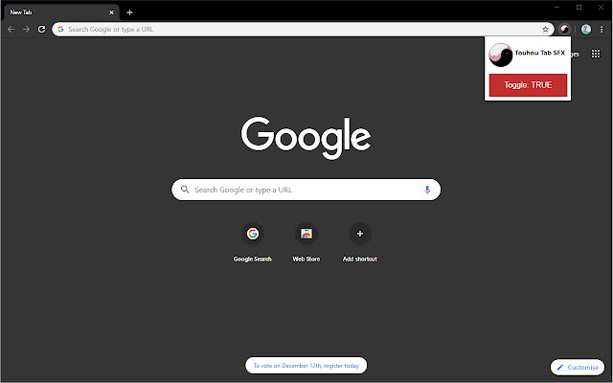Maximize the Chrome window
Screen dimensions: 613x383
coord(579,7)
